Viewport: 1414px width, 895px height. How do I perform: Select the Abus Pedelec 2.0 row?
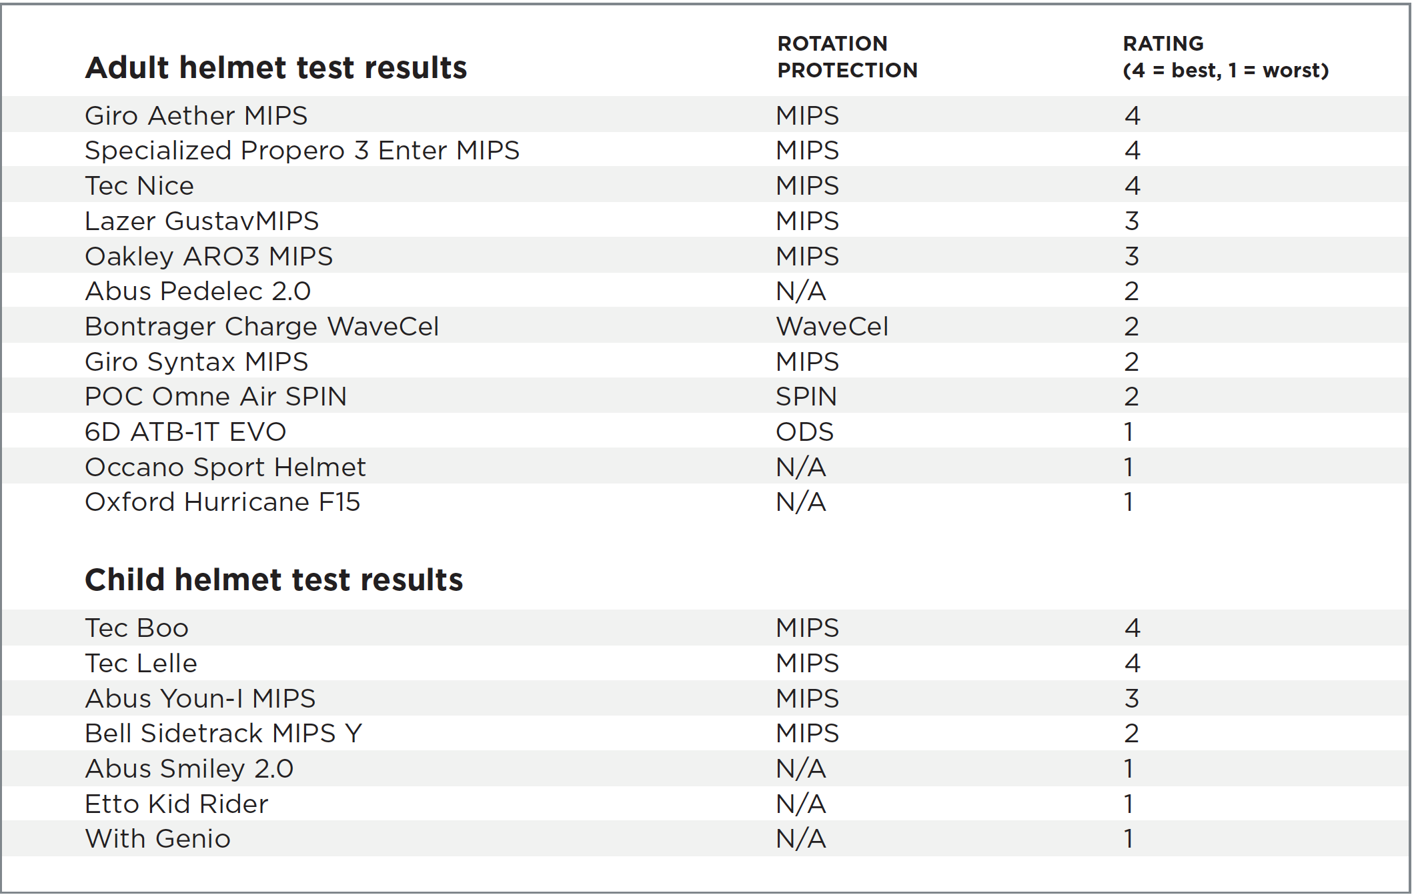point(706,291)
